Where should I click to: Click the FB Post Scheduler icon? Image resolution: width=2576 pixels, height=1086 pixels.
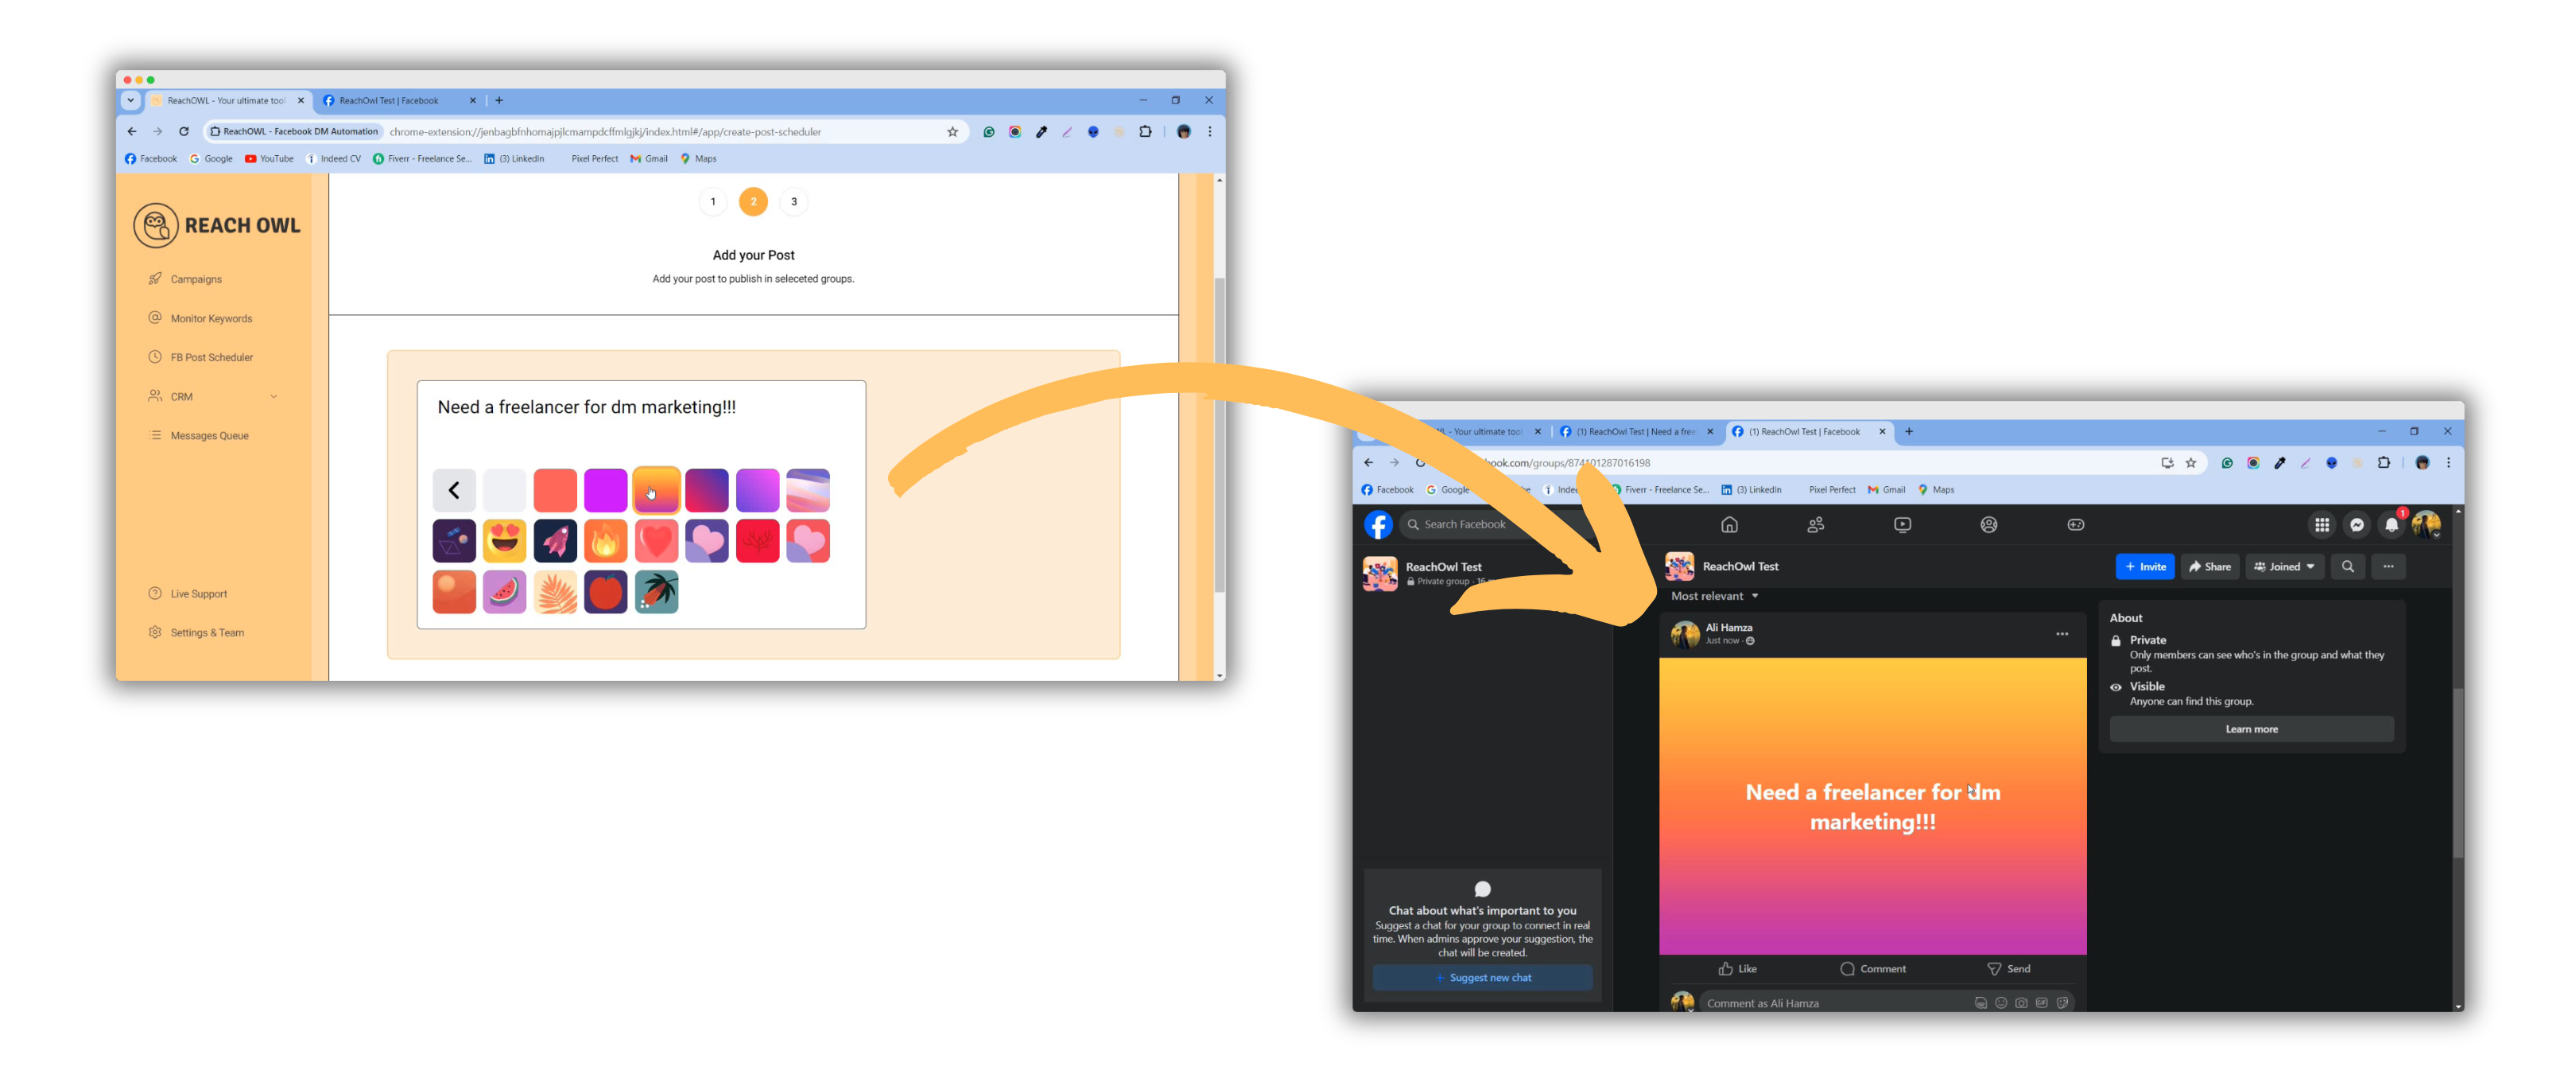pos(153,356)
